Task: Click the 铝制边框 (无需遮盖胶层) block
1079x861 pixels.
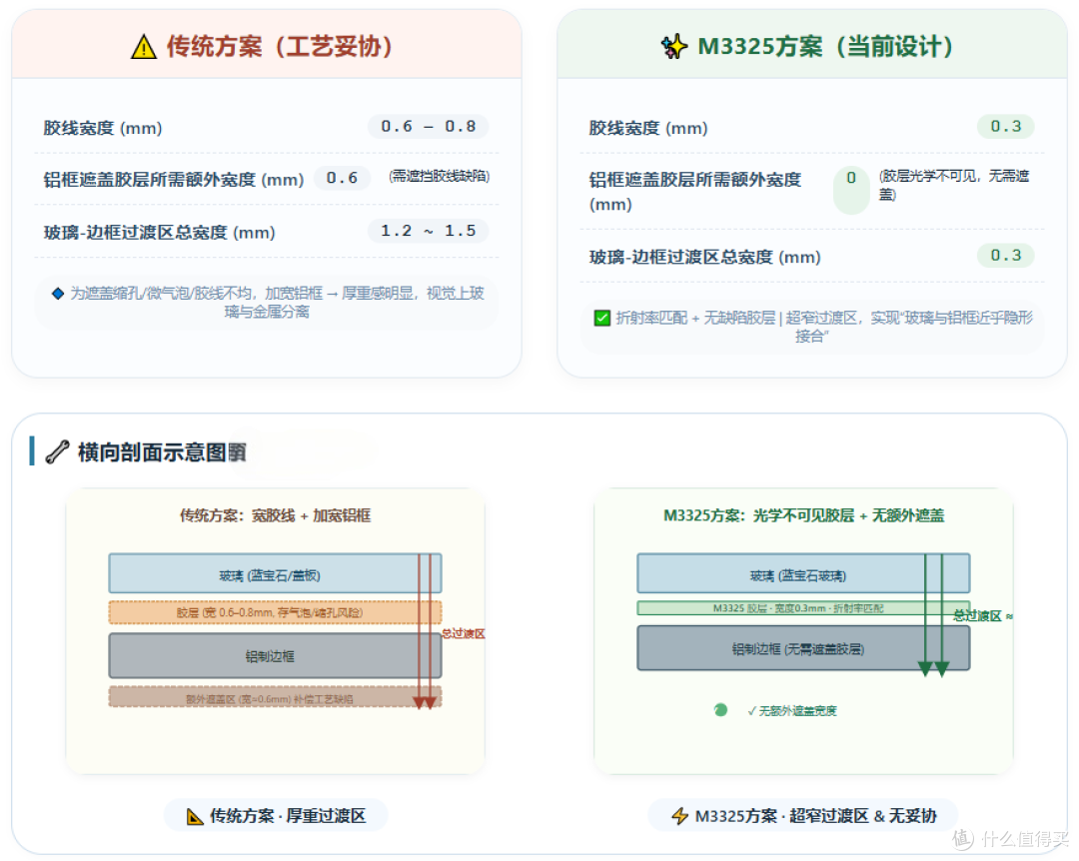Action: click(x=803, y=647)
